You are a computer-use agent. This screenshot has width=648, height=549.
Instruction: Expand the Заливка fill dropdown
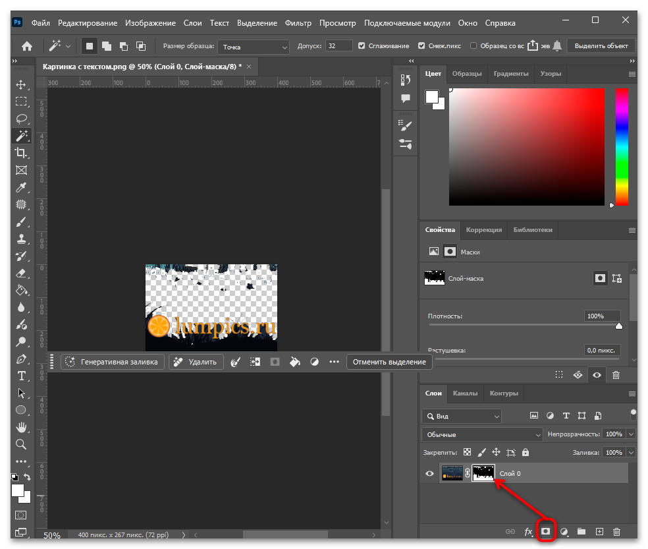631,453
